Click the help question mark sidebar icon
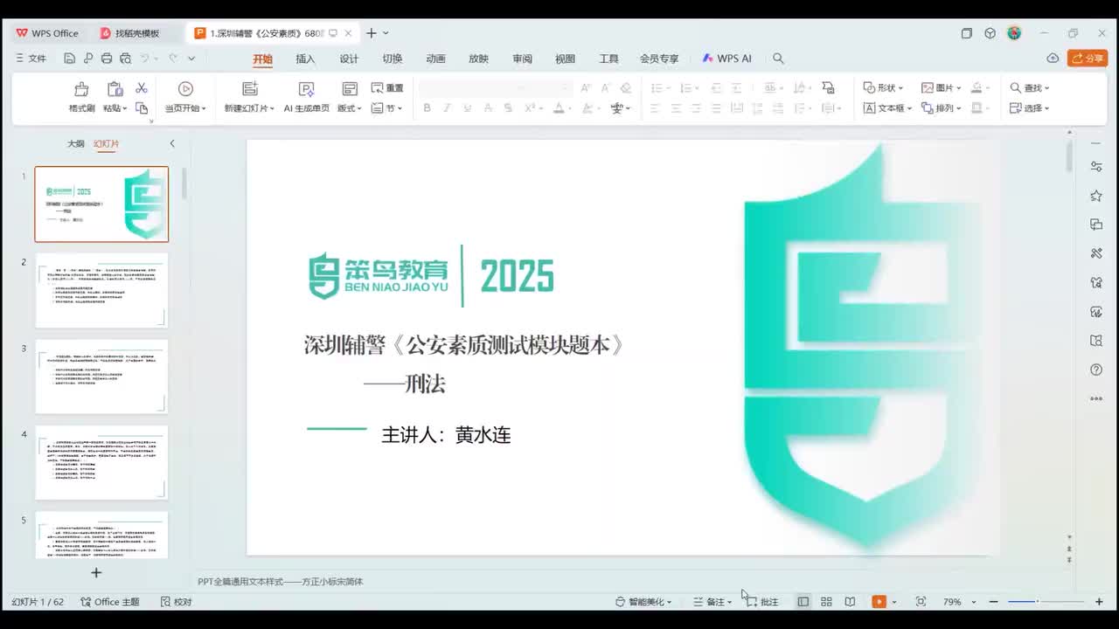This screenshot has width=1119, height=629. (1096, 370)
